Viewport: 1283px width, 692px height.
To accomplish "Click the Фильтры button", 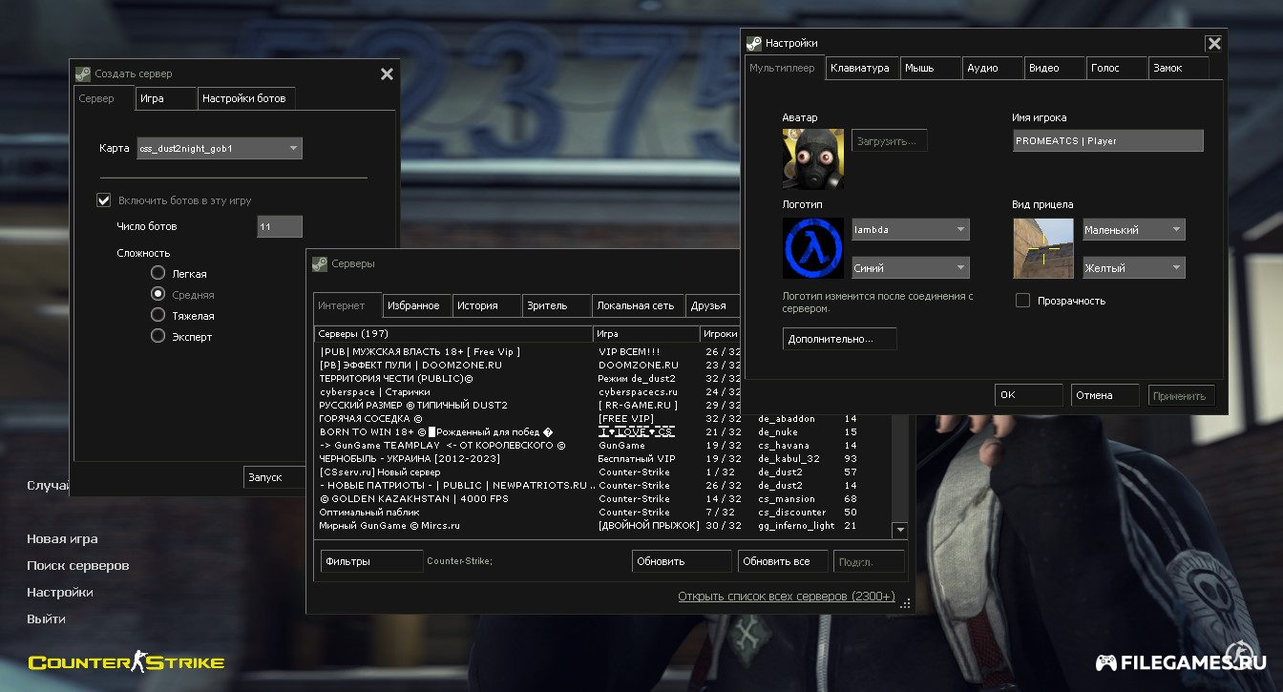I will click(371, 561).
